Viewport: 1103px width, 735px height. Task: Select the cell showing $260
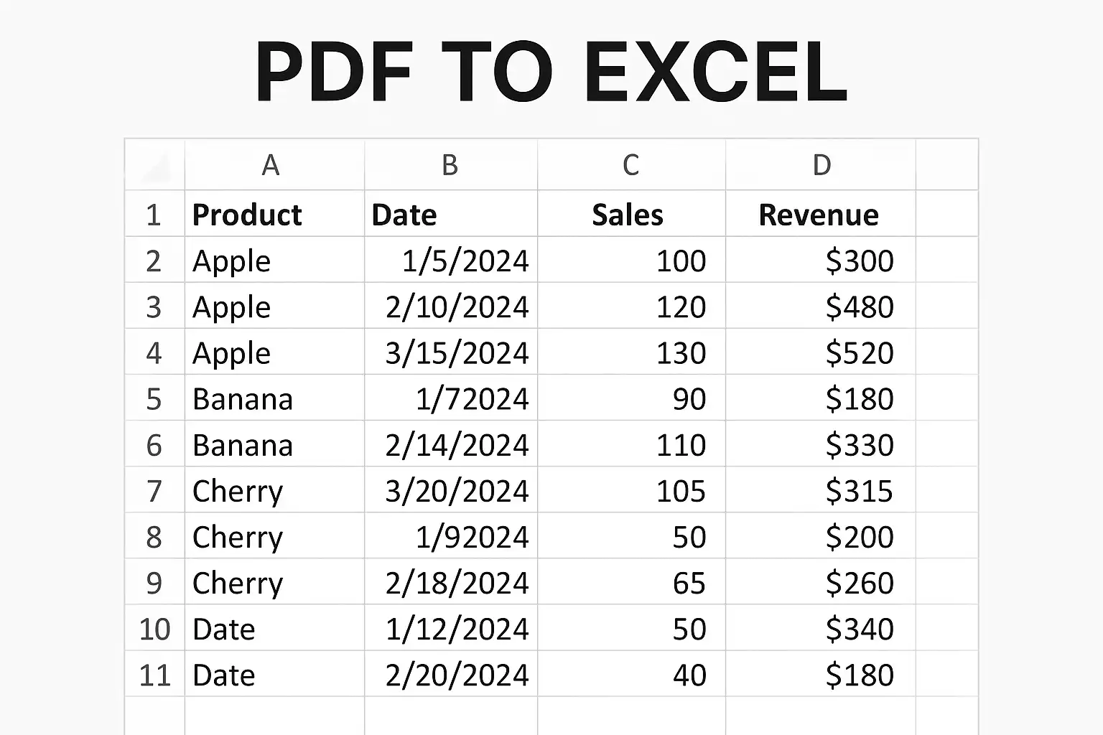click(x=821, y=582)
